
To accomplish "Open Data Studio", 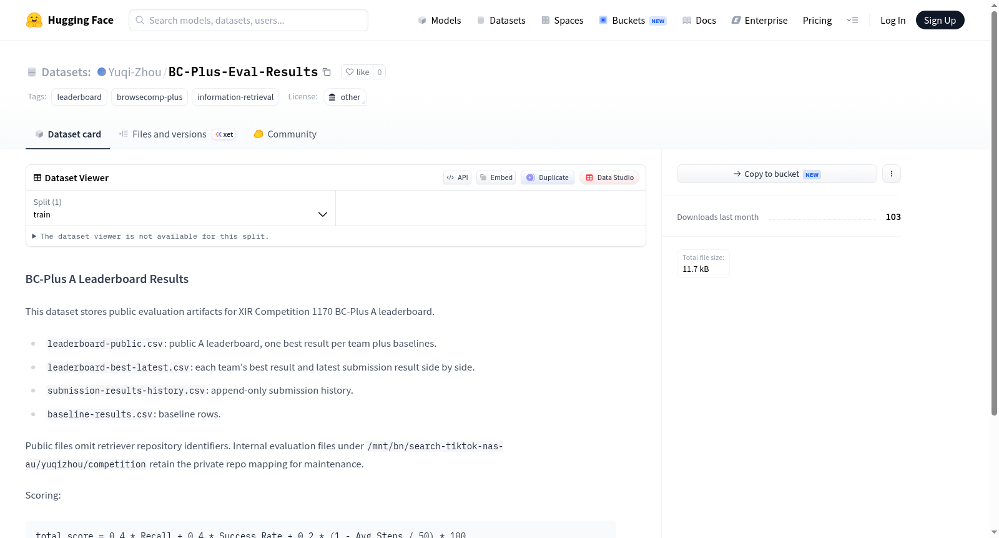I will (609, 177).
